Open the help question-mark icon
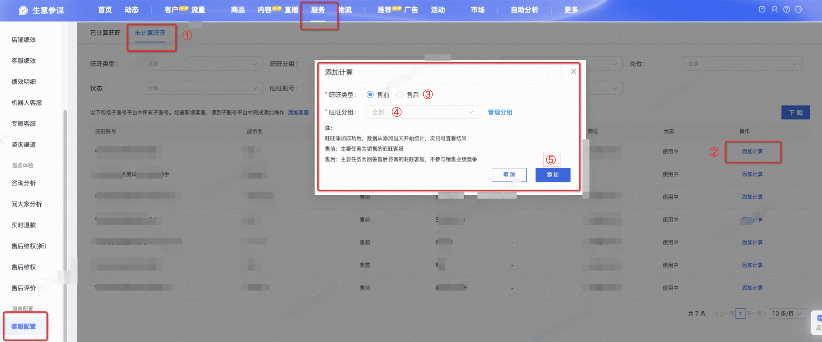822x342 pixels. click(787, 9)
